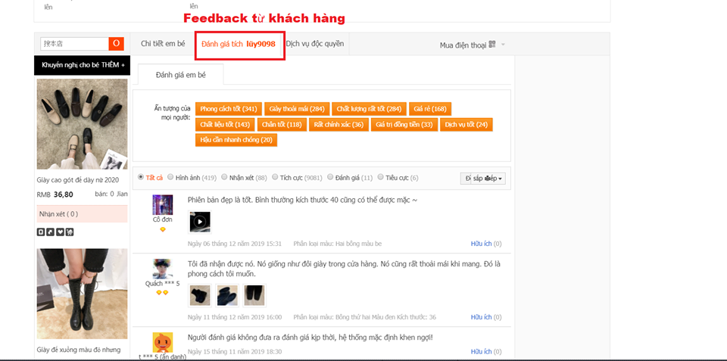Image resolution: width=727 pixels, height=361 pixels.
Task: Play the video in the first review
Action: [x=199, y=222]
